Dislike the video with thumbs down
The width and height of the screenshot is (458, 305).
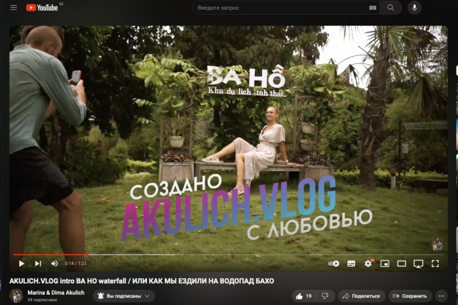click(x=325, y=296)
